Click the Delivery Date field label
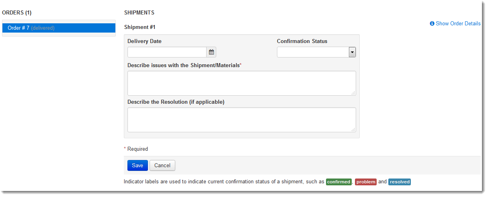The image size is (488, 197). click(x=144, y=41)
